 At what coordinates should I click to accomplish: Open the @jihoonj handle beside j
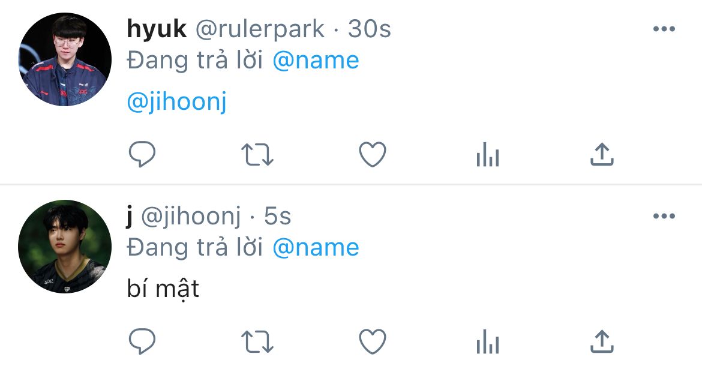191,217
